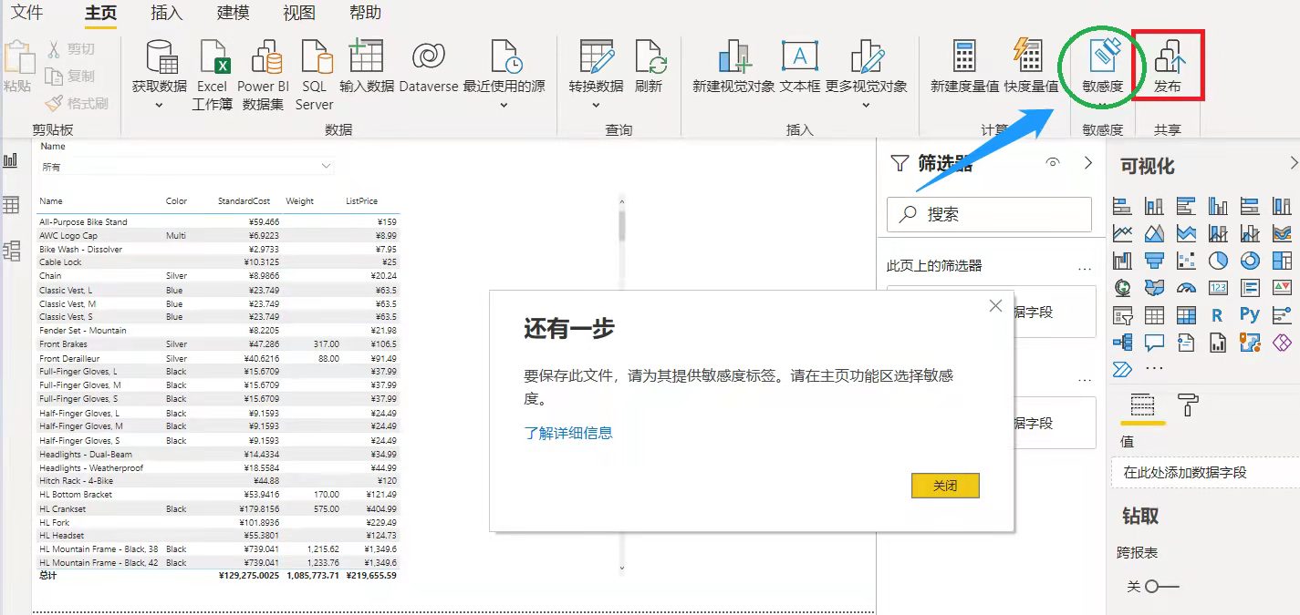Select the funnel chart visualization
This screenshot has width=1300, height=615.
click(1154, 261)
